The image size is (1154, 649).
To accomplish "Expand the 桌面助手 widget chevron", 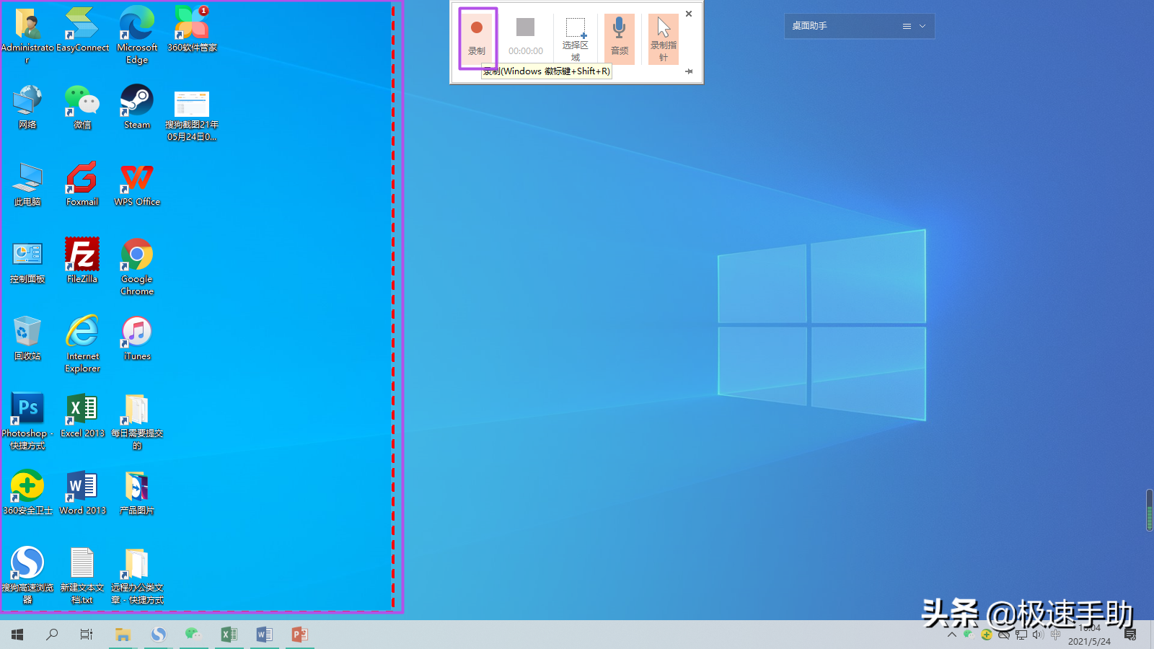I will click(922, 26).
